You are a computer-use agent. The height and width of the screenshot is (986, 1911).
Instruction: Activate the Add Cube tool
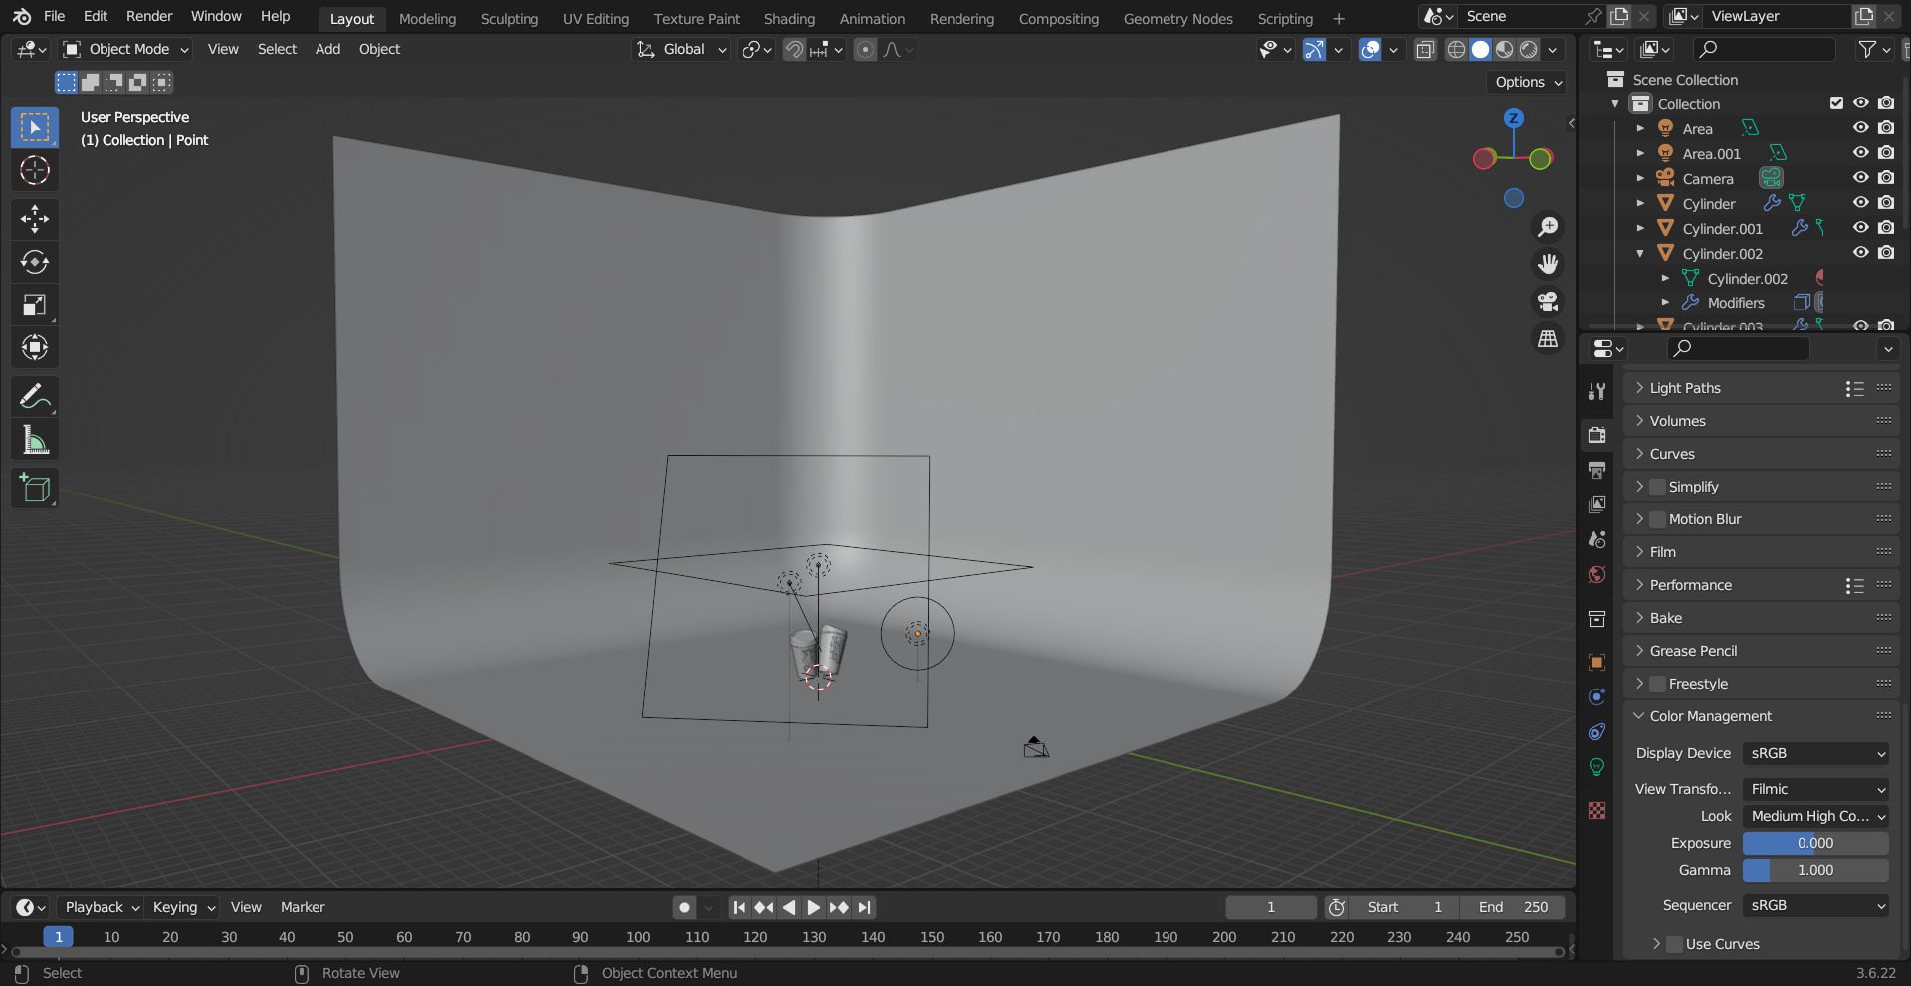coord(35,489)
